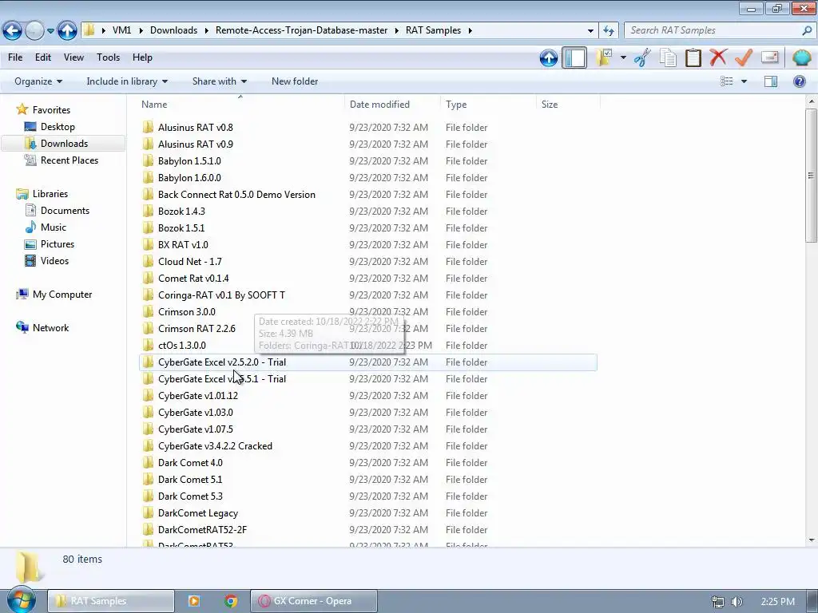Click the scrollbar up arrow
The width and height of the screenshot is (818, 613).
(811, 100)
